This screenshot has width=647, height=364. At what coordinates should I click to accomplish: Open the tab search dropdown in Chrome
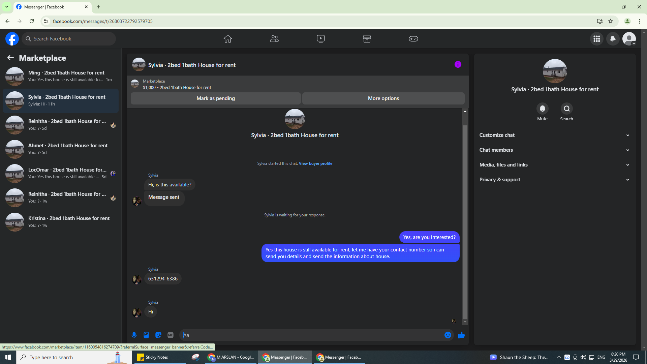(7, 7)
